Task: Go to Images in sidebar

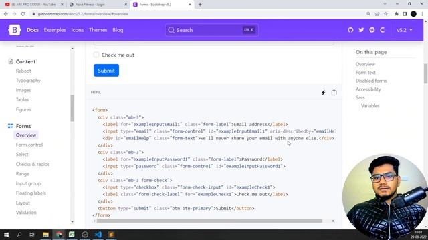Action: pyautogui.click(x=23, y=90)
